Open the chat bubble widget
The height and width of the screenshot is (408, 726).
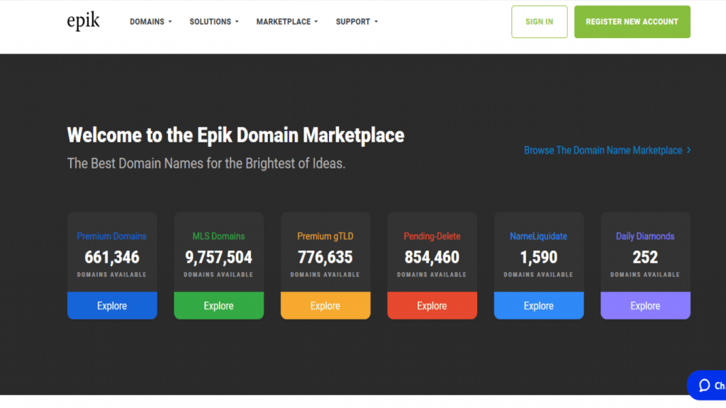point(707,385)
